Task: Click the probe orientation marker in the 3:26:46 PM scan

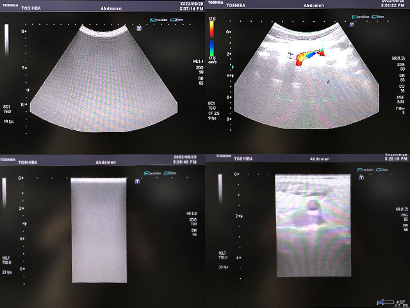Action: 137,181
